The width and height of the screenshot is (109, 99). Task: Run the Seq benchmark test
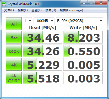14,37
